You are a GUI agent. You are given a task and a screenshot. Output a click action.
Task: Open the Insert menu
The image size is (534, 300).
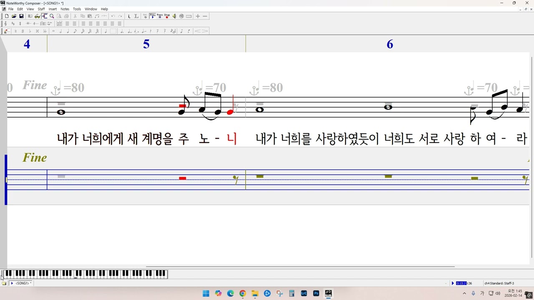click(53, 9)
